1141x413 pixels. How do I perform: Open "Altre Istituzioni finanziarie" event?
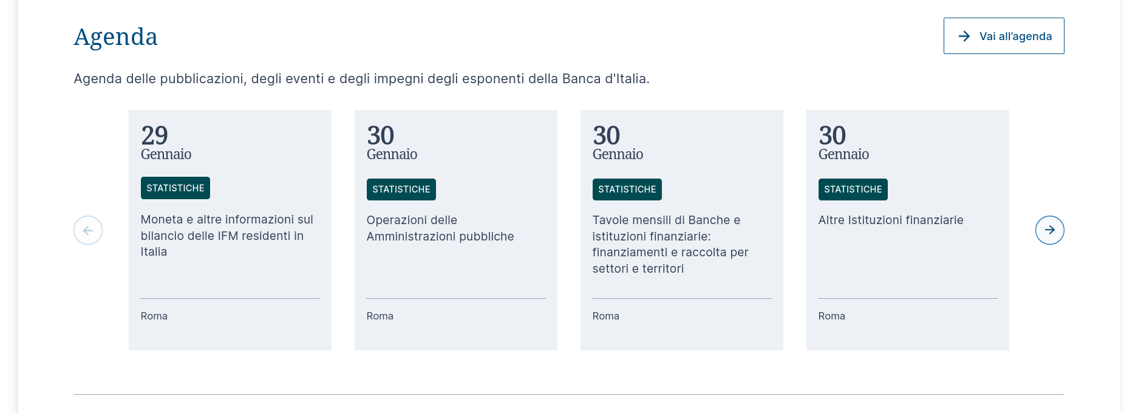(x=890, y=220)
